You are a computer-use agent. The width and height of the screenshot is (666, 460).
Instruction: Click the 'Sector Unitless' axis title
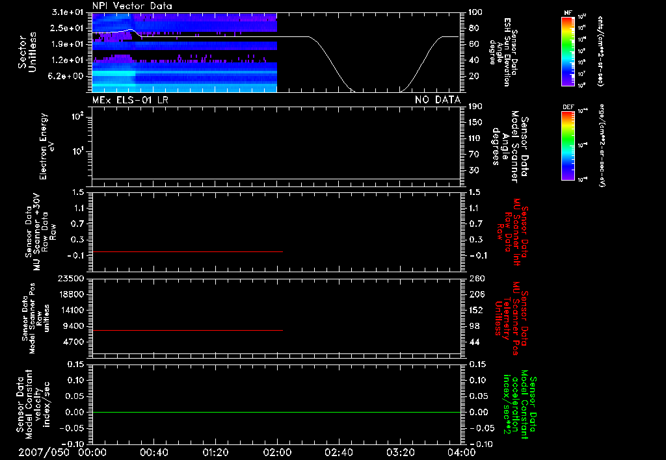pos(27,52)
